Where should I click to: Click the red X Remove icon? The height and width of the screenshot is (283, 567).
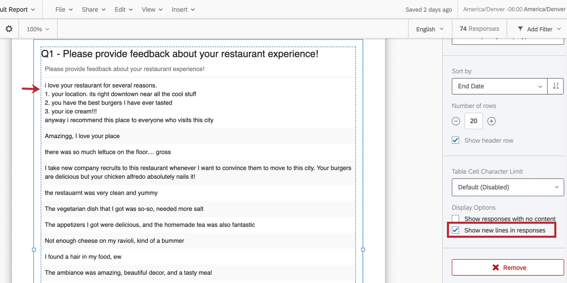point(496,268)
